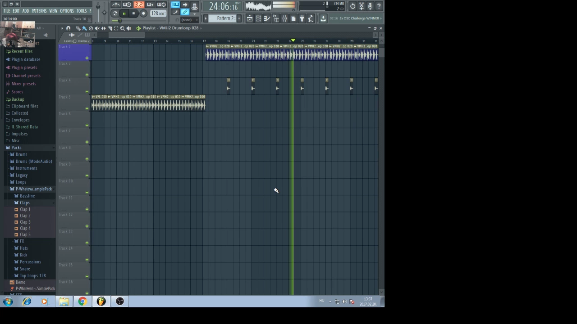The width and height of the screenshot is (577, 324).
Task: Click the record button
Action: click(143, 13)
